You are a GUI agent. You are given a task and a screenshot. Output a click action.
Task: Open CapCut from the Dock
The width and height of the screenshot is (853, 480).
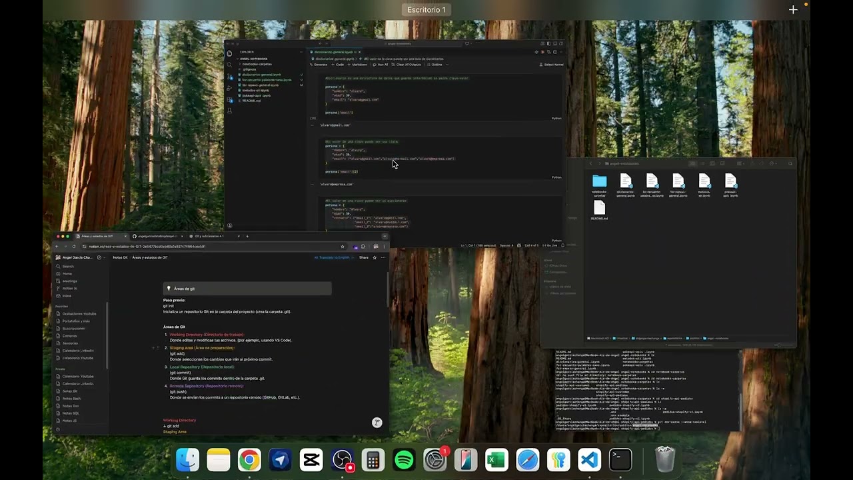pos(311,460)
